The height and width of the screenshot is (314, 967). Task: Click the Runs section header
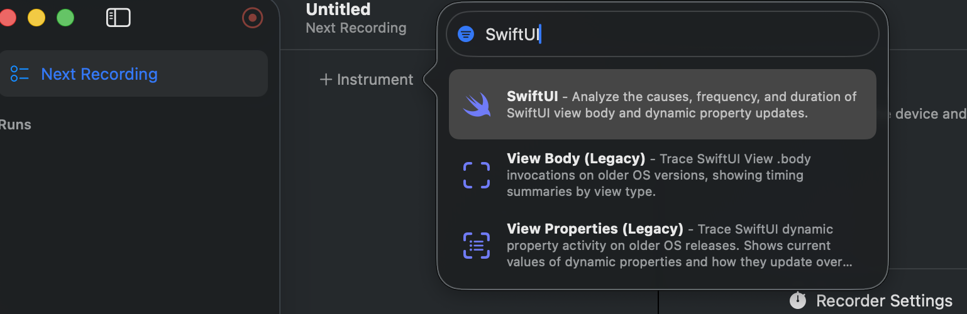(x=15, y=124)
